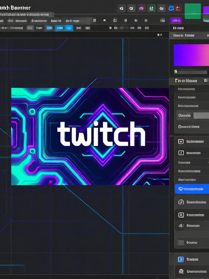
Task: Click the red icon in the top toolbar
Action: 178,8
